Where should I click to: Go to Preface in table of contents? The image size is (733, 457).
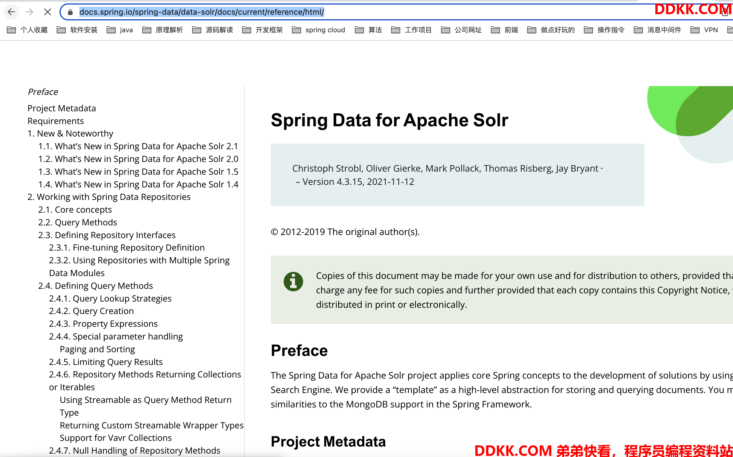coord(43,91)
